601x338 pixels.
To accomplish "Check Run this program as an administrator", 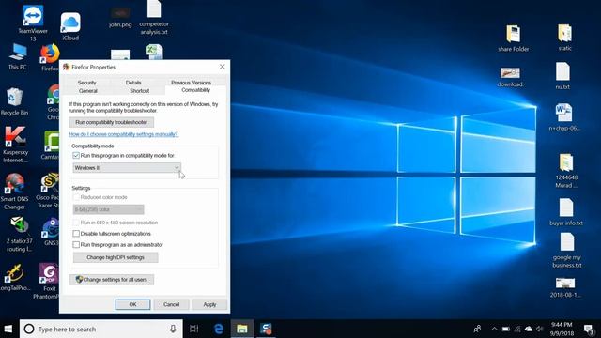I will point(76,244).
